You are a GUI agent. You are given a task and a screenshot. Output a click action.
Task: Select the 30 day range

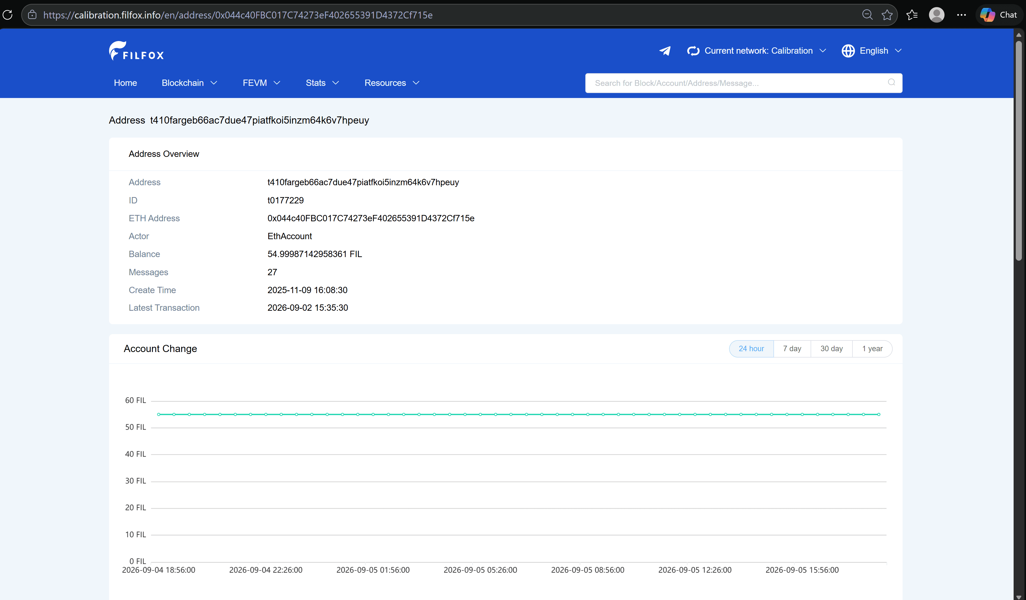pos(831,349)
